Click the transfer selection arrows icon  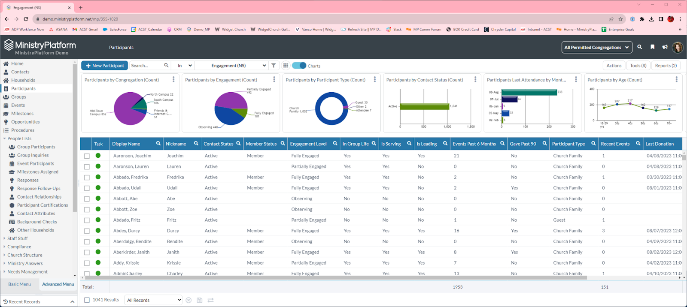pyautogui.click(x=210, y=300)
